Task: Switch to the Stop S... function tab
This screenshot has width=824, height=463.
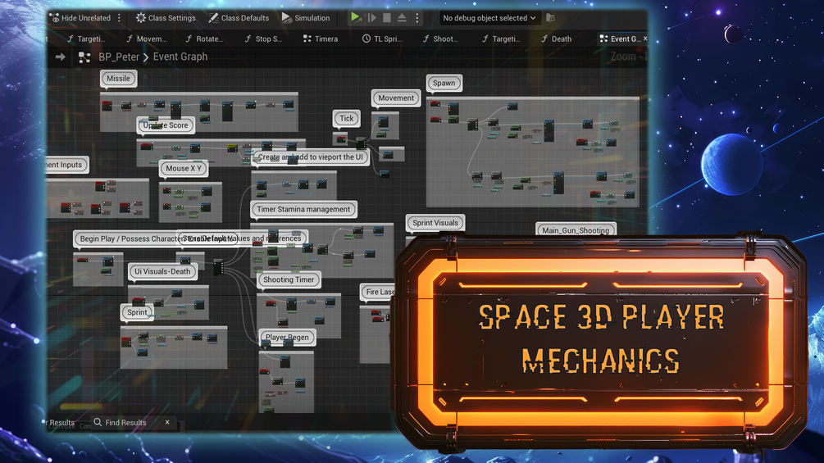Action: point(263,39)
